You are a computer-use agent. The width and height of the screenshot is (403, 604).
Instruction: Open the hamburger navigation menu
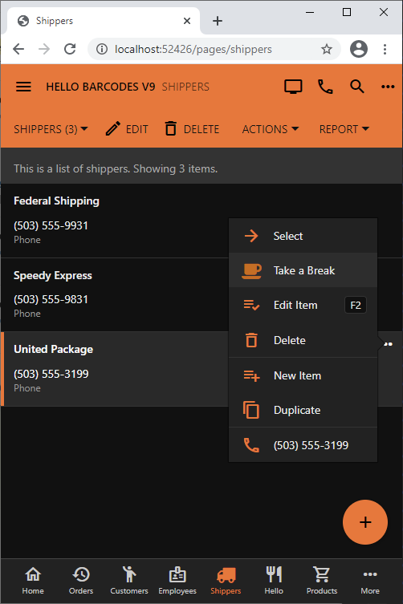point(23,87)
